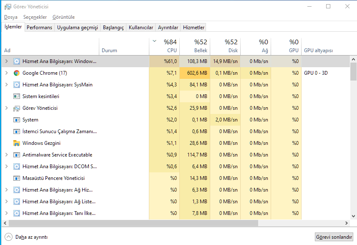The width and height of the screenshot is (357, 245).
Task: Click the vertical scrollbar up arrow
Action: [353, 59]
